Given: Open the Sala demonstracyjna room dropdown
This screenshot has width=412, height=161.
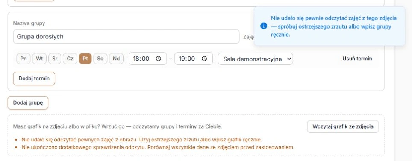Looking at the screenshot, I should (x=256, y=59).
